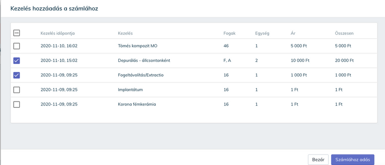Select the Tömés kompozit MO treatment name
The height and width of the screenshot is (165, 385).
point(137,46)
